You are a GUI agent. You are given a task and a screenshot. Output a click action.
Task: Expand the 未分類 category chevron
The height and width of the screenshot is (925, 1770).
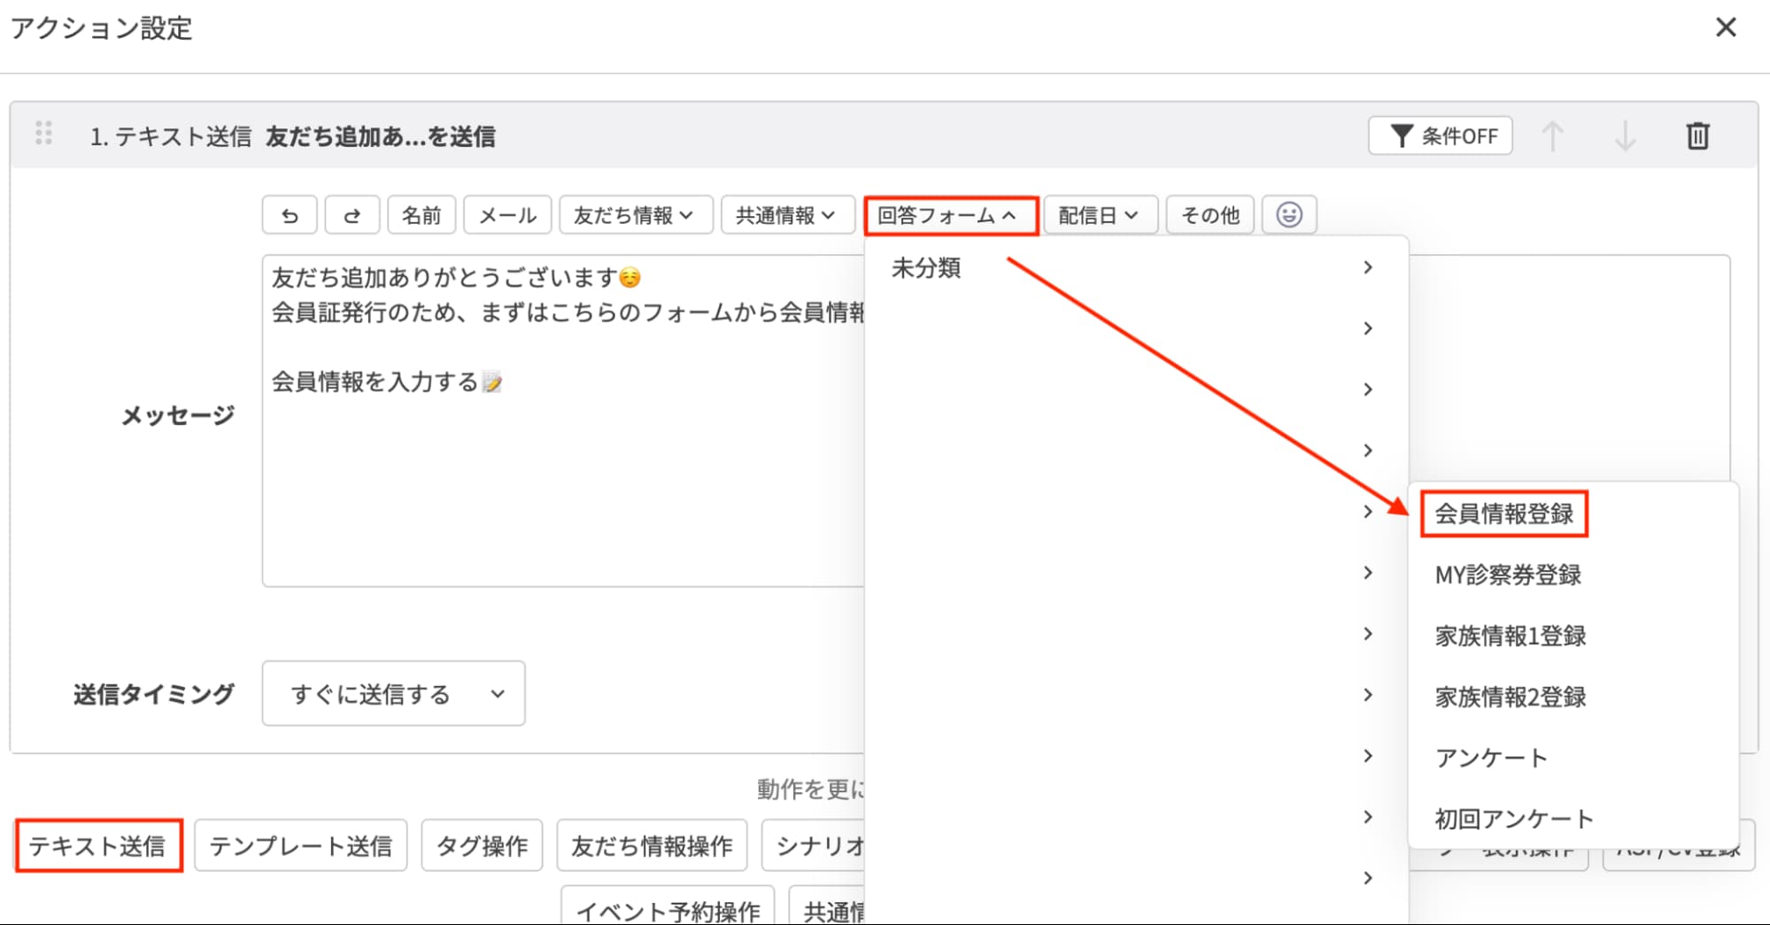[1369, 266]
